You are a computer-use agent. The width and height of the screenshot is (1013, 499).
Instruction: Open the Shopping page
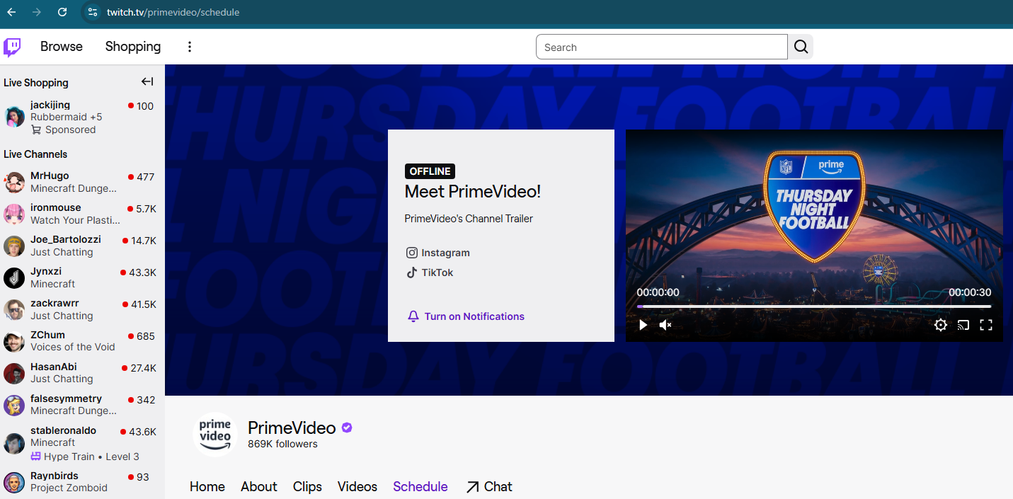tap(133, 47)
